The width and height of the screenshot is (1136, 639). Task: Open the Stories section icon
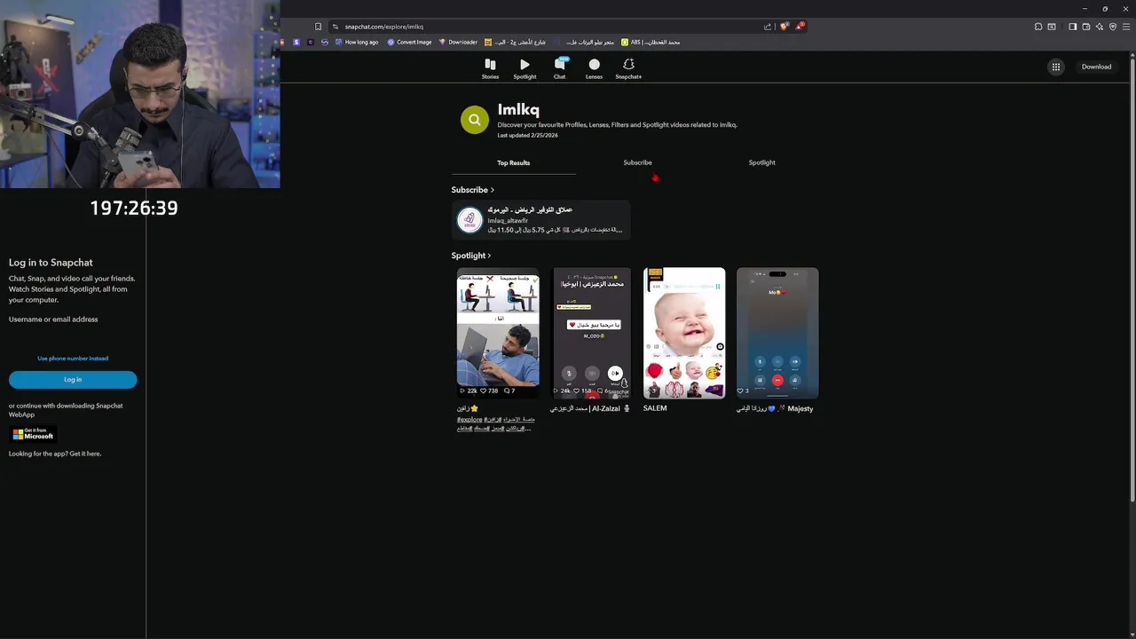490,65
